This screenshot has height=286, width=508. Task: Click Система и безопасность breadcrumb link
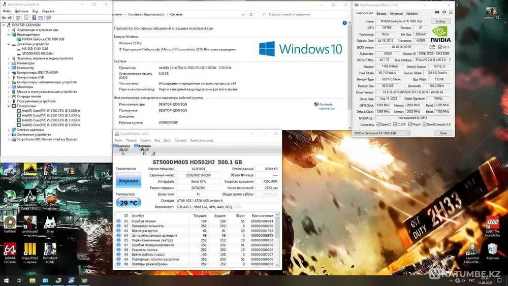pos(146,15)
